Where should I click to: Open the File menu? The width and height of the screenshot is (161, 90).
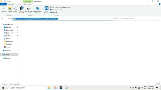click(x=3, y=4)
